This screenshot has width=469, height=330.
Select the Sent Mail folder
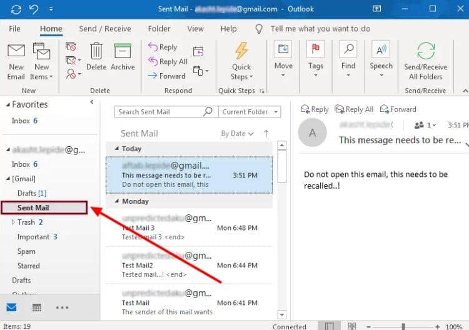click(x=44, y=207)
